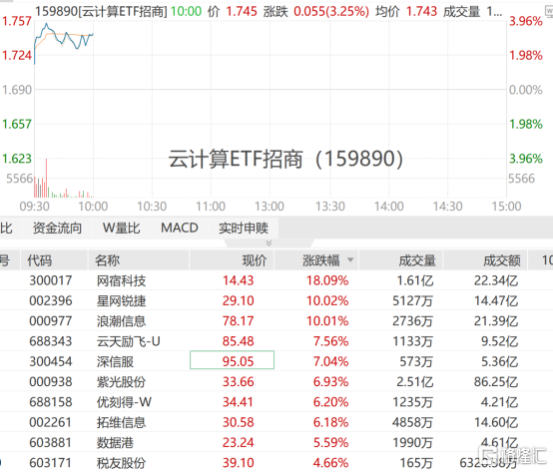The height and width of the screenshot is (472, 553).
Task: Click the 0.00% right axis label
Action: (526, 90)
